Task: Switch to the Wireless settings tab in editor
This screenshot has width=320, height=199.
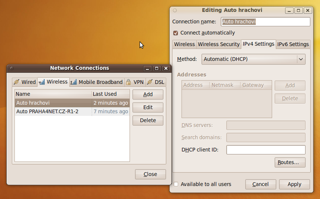Action: [x=184, y=44]
